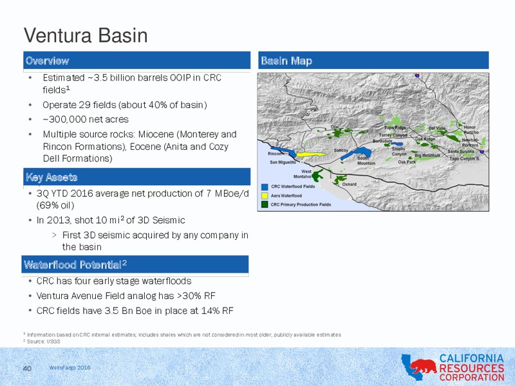Click the 'Oak Ridge' map label
Screen dimensions: 515x386
coord(426,139)
